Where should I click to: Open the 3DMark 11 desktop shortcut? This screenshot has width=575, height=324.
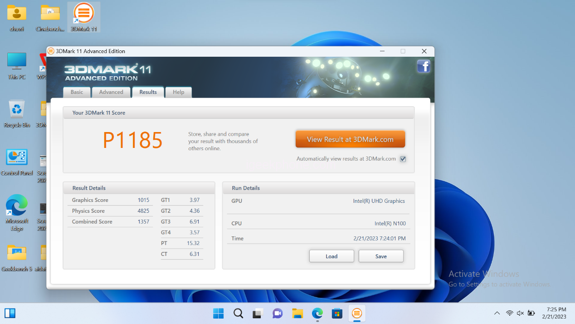(84, 17)
